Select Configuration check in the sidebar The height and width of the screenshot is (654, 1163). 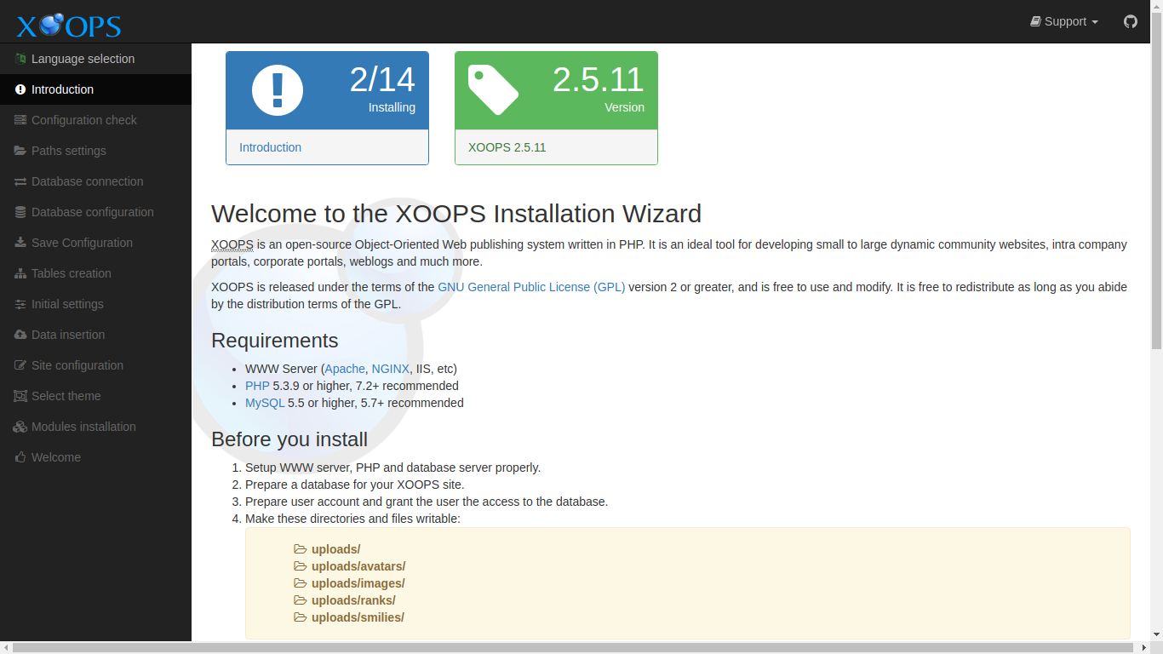coord(84,120)
